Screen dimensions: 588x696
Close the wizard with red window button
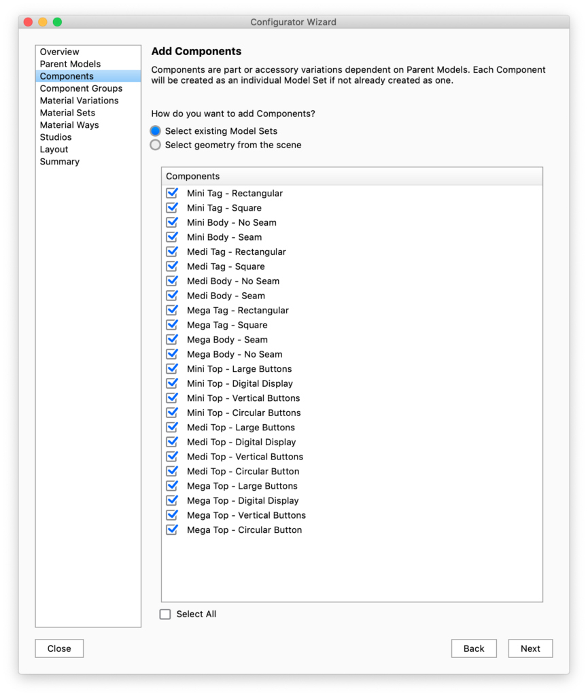[x=28, y=22]
